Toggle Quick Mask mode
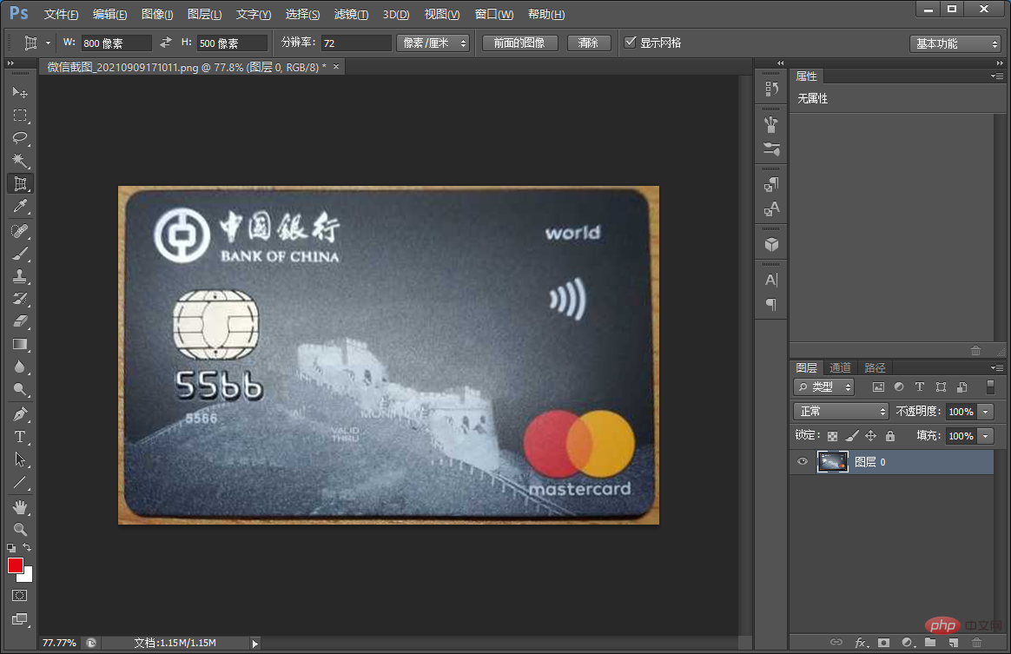 coord(20,595)
